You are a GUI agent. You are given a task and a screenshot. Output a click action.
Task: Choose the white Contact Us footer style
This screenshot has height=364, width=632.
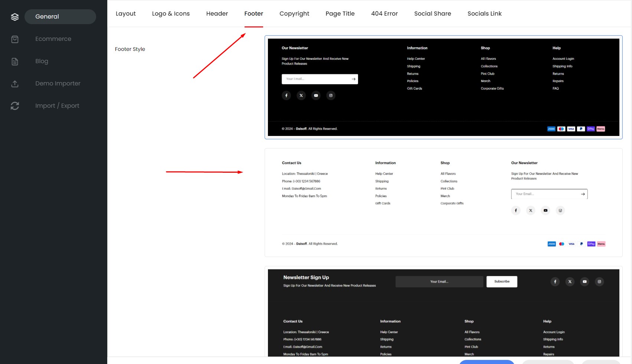[443, 202]
